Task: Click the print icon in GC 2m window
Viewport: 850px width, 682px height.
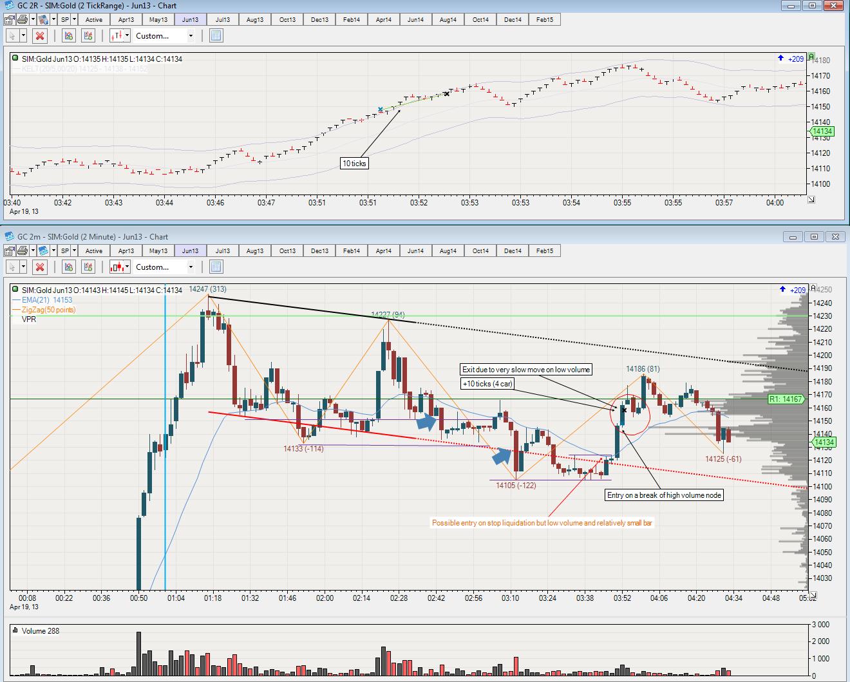Action: pos(22,251)
